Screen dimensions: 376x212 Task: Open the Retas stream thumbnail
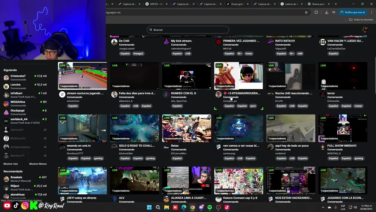click(187, 128)
